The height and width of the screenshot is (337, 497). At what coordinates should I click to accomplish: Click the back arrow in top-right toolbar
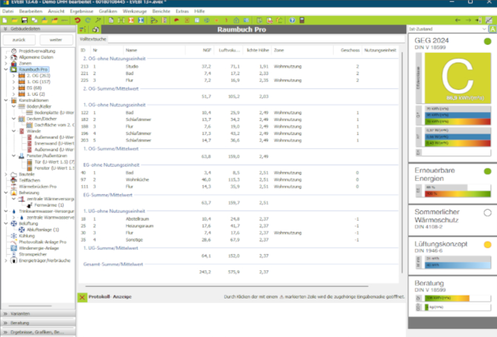pyautogui.click(x=458, y=21)
